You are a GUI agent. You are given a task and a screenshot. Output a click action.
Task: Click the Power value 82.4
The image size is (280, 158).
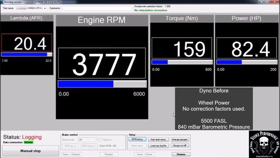click(x=251, y=49)
